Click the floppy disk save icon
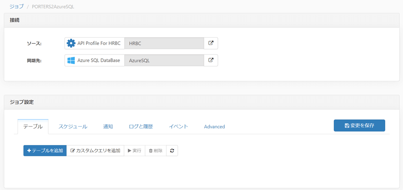Screen dimensions: 403x190 [x=347, y=125]
